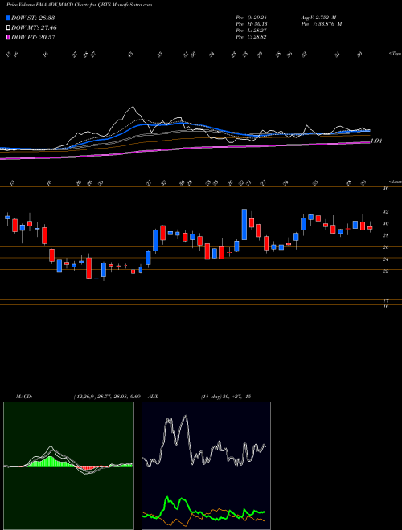
Task: Click the 'Avg V: 2.752 M' value
Action: pos(319,18)
